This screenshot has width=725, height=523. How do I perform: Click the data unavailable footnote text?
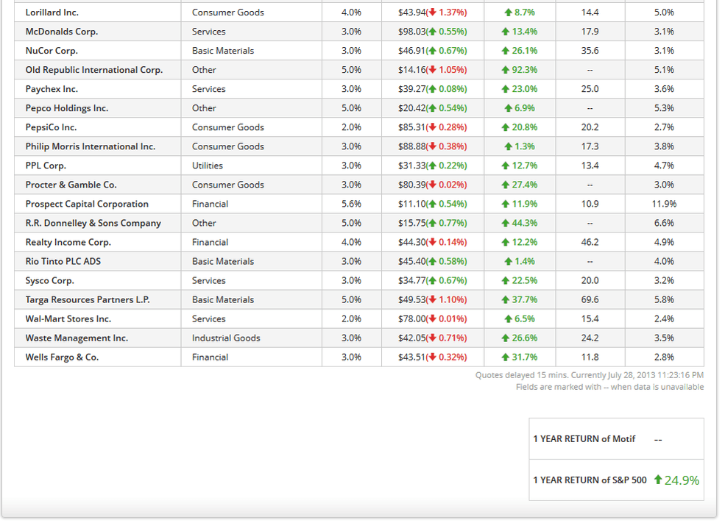coord(610,387)
